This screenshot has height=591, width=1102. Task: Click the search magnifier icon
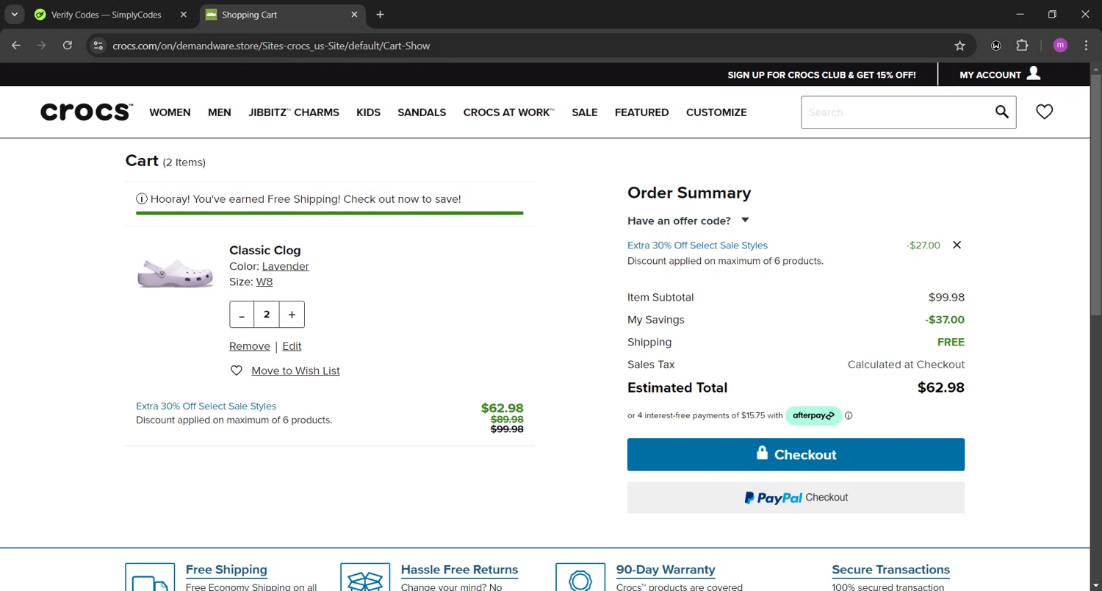1001,112
